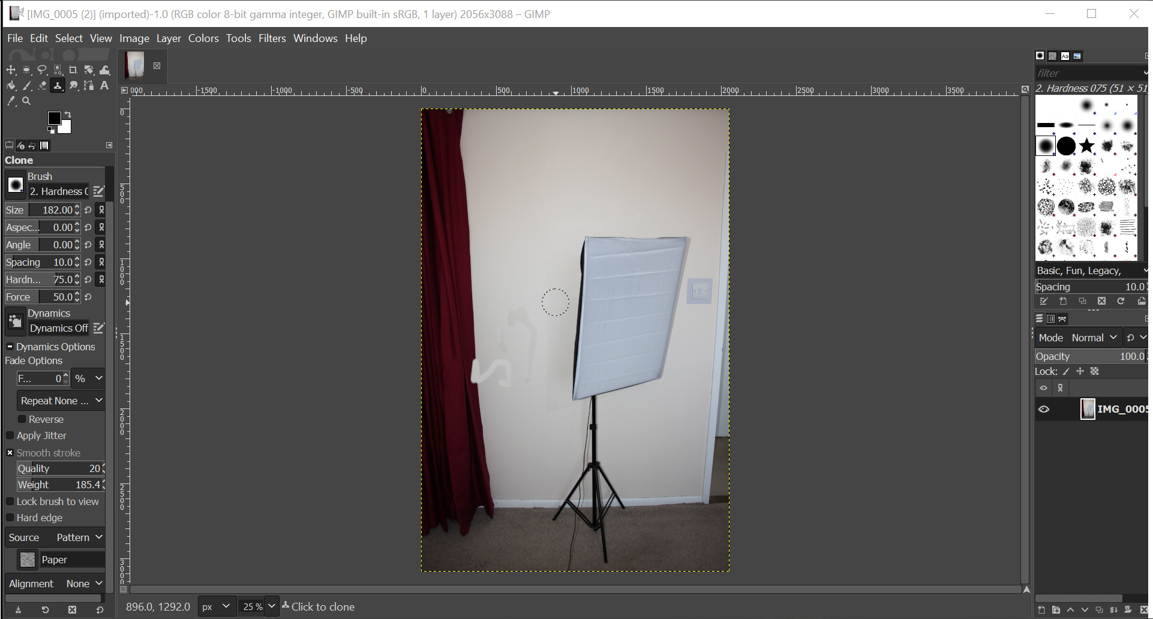Select the Unified Transform tool
1153x619 pixels.
coord(89,70)
